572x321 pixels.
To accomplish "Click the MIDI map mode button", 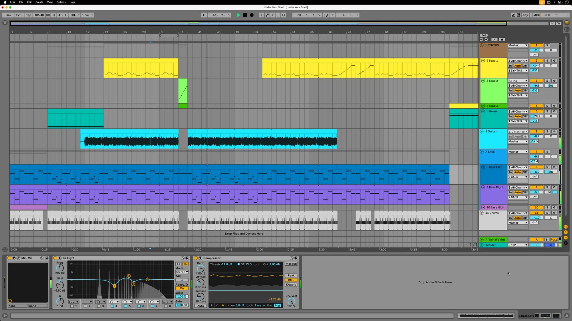I will pyautogui.click(x=537, y=15).
